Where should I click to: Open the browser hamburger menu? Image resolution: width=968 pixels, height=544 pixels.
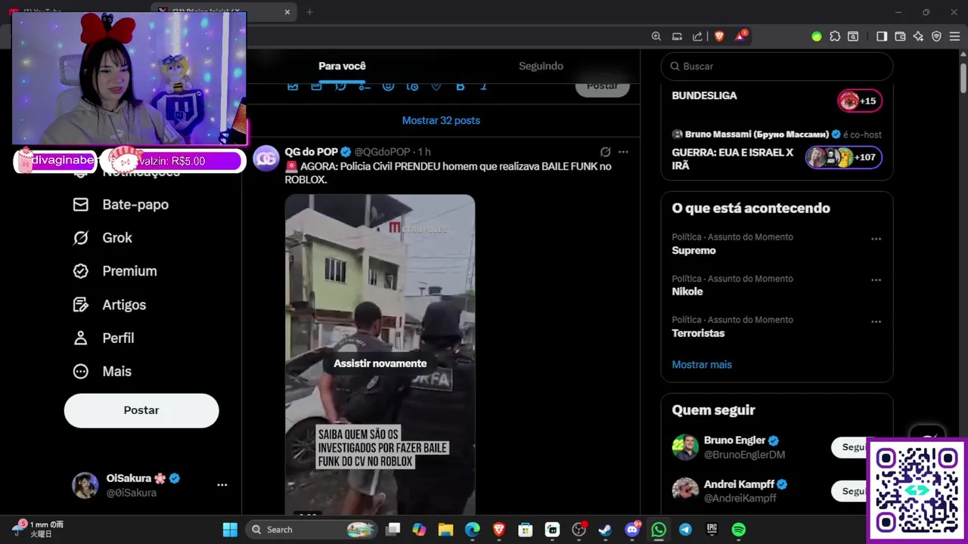coord(954,36)
